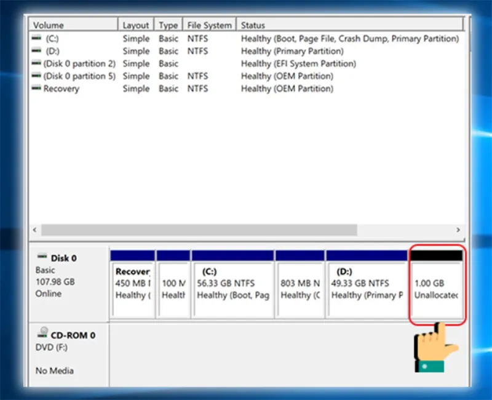Select the (C:) volume row name
The image size is (492, 400).
(52, 39)
